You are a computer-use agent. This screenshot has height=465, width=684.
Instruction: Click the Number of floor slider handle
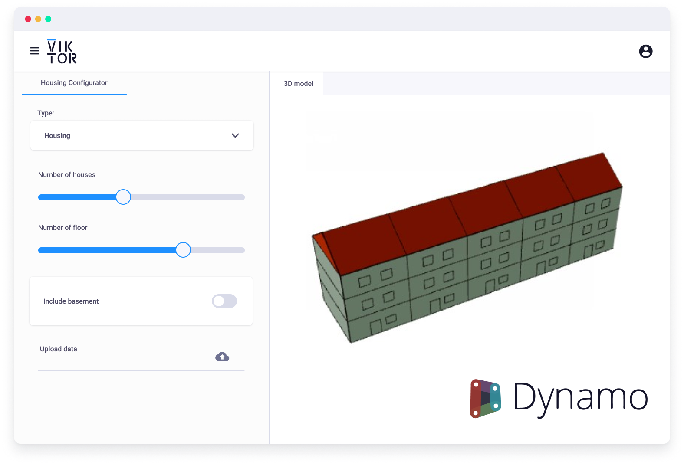pos(183,250)
